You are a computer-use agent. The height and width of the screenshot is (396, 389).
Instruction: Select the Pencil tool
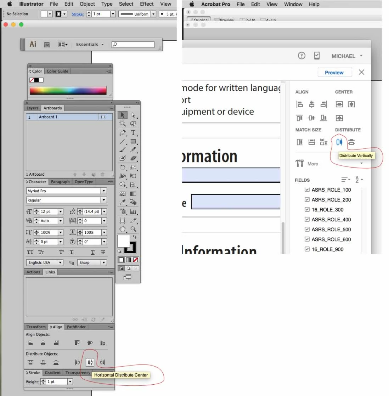[133, 150]
